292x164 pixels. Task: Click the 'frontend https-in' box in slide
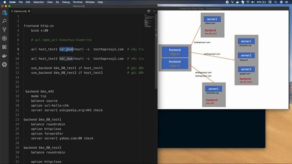[x=175, y=63]
